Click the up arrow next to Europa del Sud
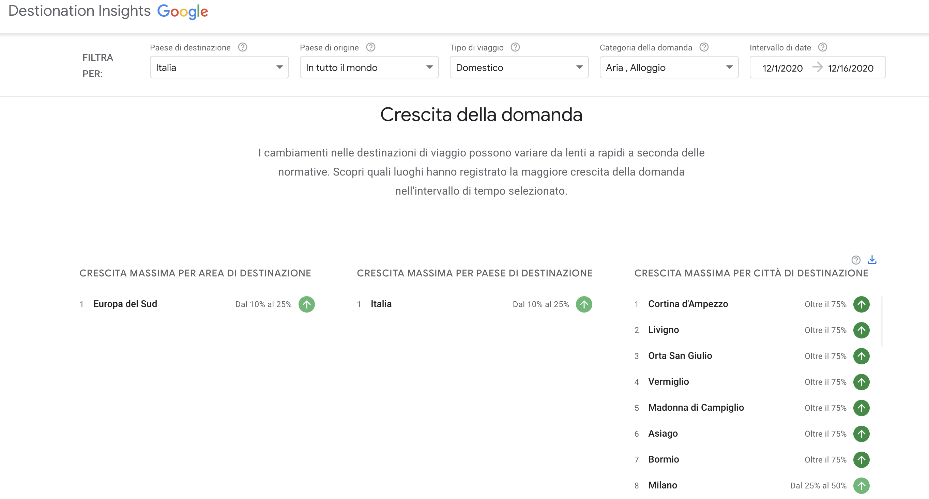Image resolution: width=929 pixels, height=499 pixels. (306, 304)
